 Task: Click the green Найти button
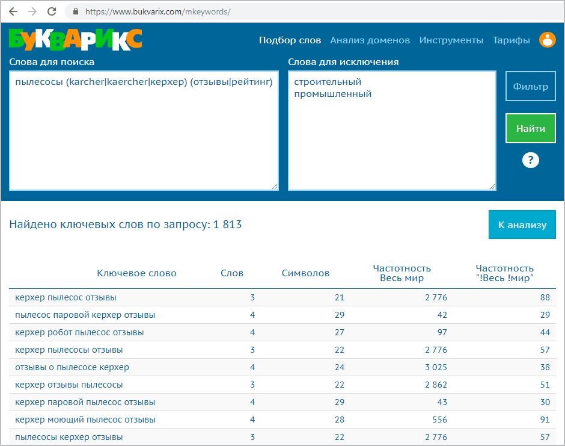(530, 128)
